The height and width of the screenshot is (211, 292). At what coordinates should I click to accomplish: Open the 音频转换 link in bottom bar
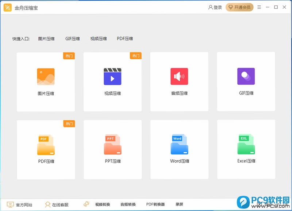point(128,204)
